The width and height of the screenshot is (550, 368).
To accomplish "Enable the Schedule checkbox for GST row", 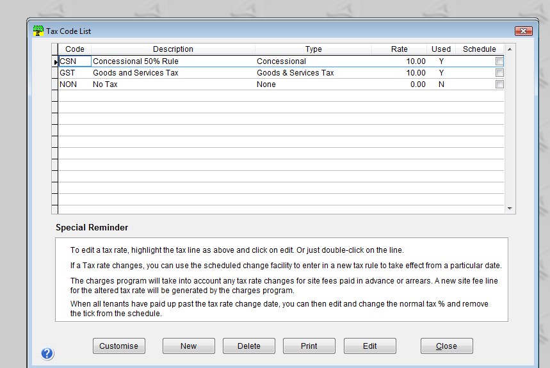I will coord(499,73).
